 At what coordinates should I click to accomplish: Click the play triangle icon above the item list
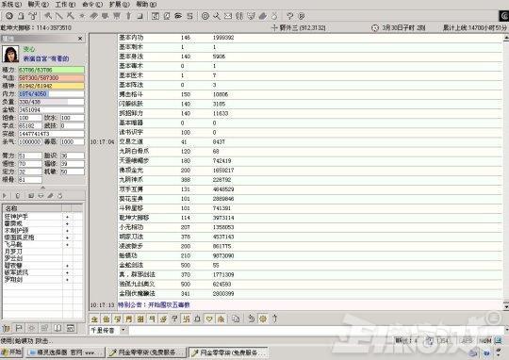(5, 196)
